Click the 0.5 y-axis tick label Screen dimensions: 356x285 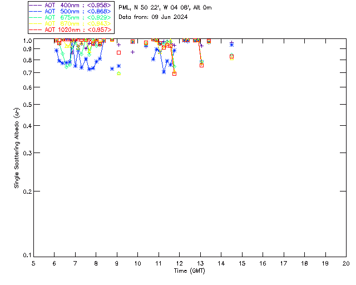tap(27, 105)
